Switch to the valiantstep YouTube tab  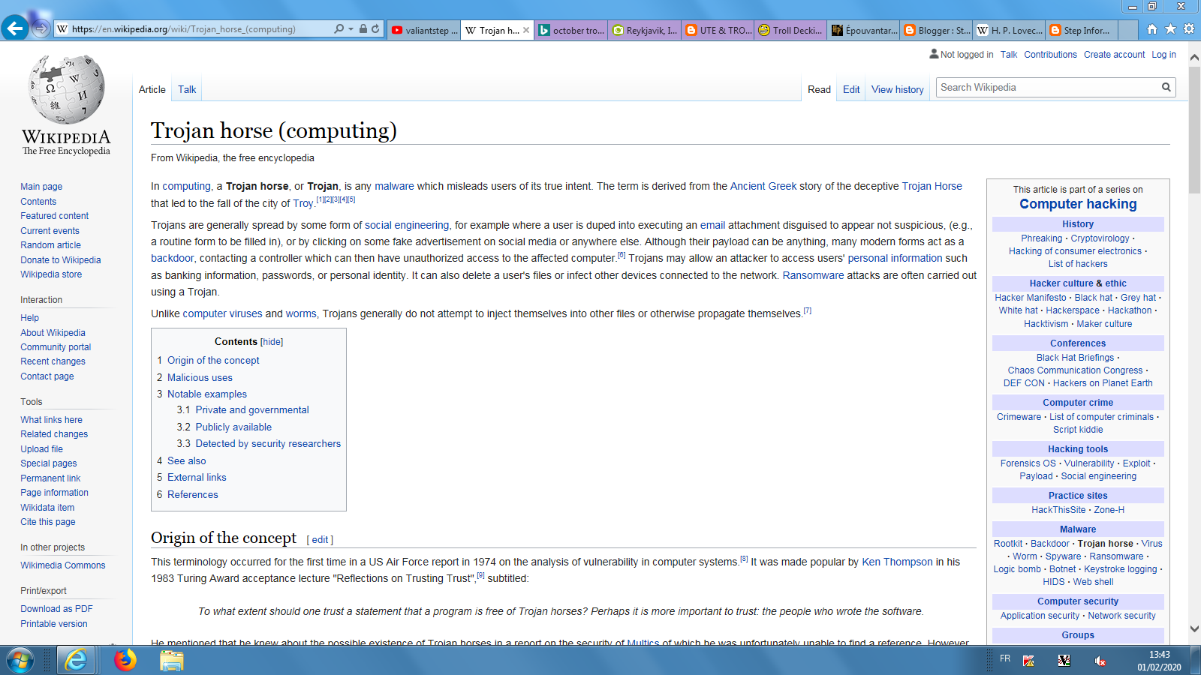(x=425, y=31)
